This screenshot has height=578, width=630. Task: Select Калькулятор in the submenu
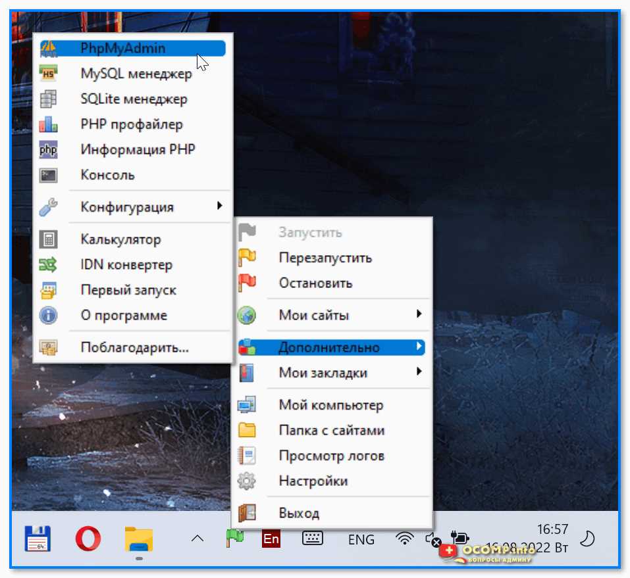[132, 239]
